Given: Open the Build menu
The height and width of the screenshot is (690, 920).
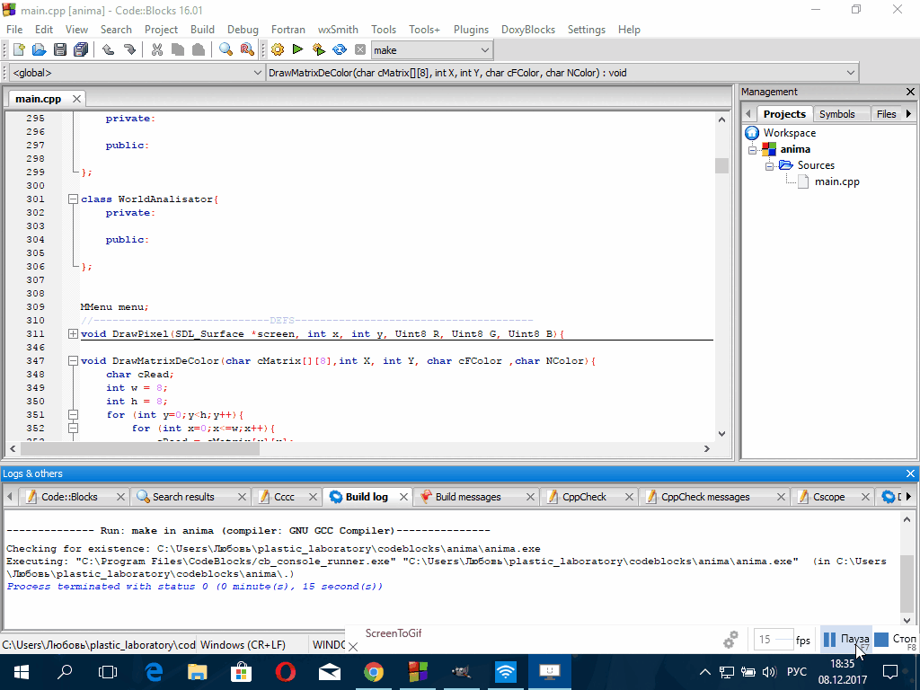Looking at the screenshot, I should pyautogui.click(x=202, y=30).
